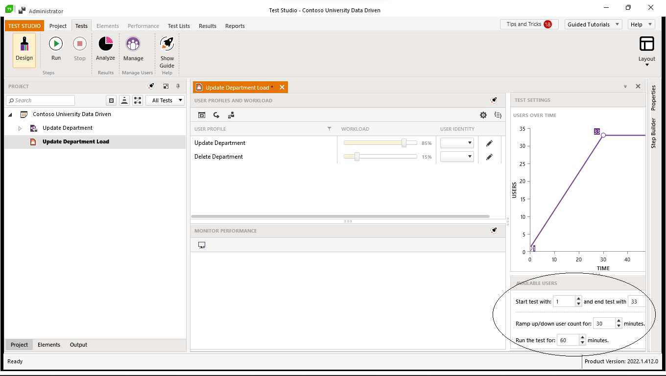This screenshot has height=376, width=666.
Task: Click the end test with users field
Action: (637, 302)
